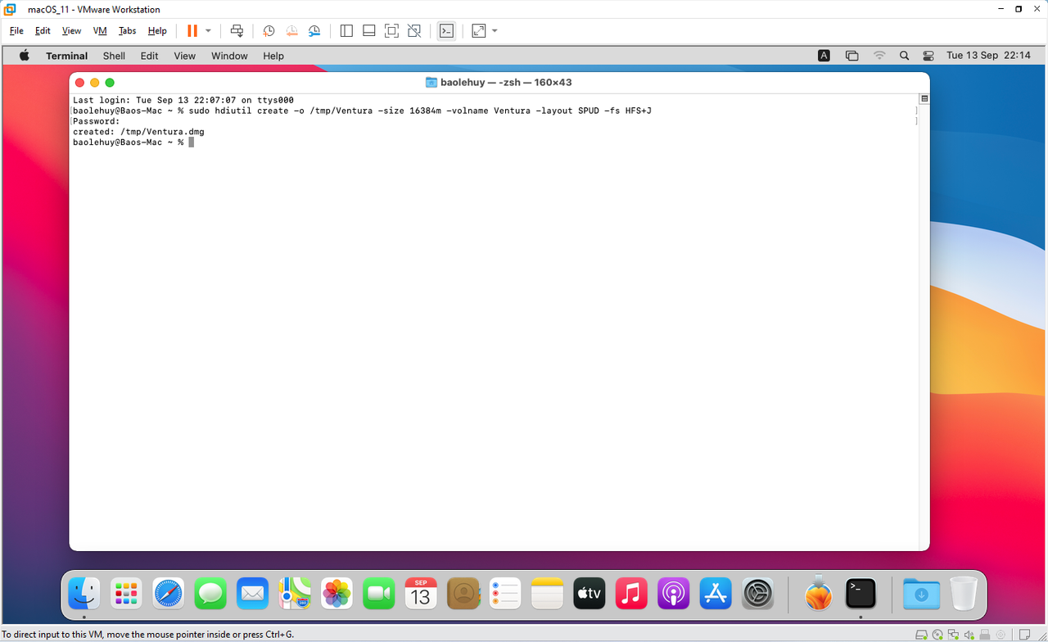Open Spotlight search magnifier
The image size is (1048, 642).
coord(904,56)
